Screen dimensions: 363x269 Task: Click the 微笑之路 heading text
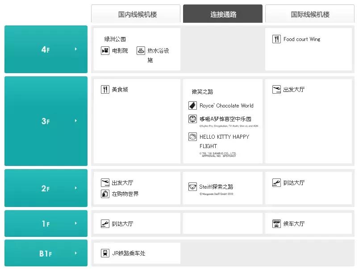coord(202,91)
